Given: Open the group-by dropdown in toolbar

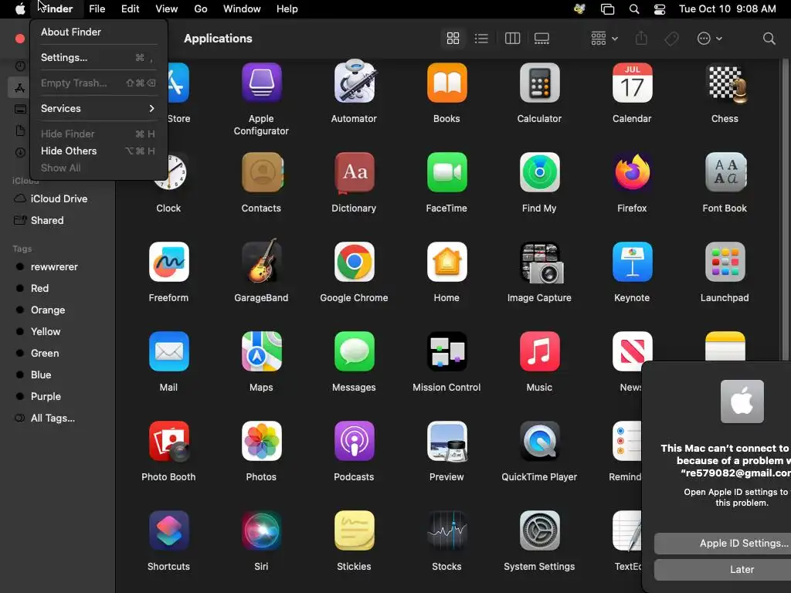Looking at the screenshot, I should 604,39.
